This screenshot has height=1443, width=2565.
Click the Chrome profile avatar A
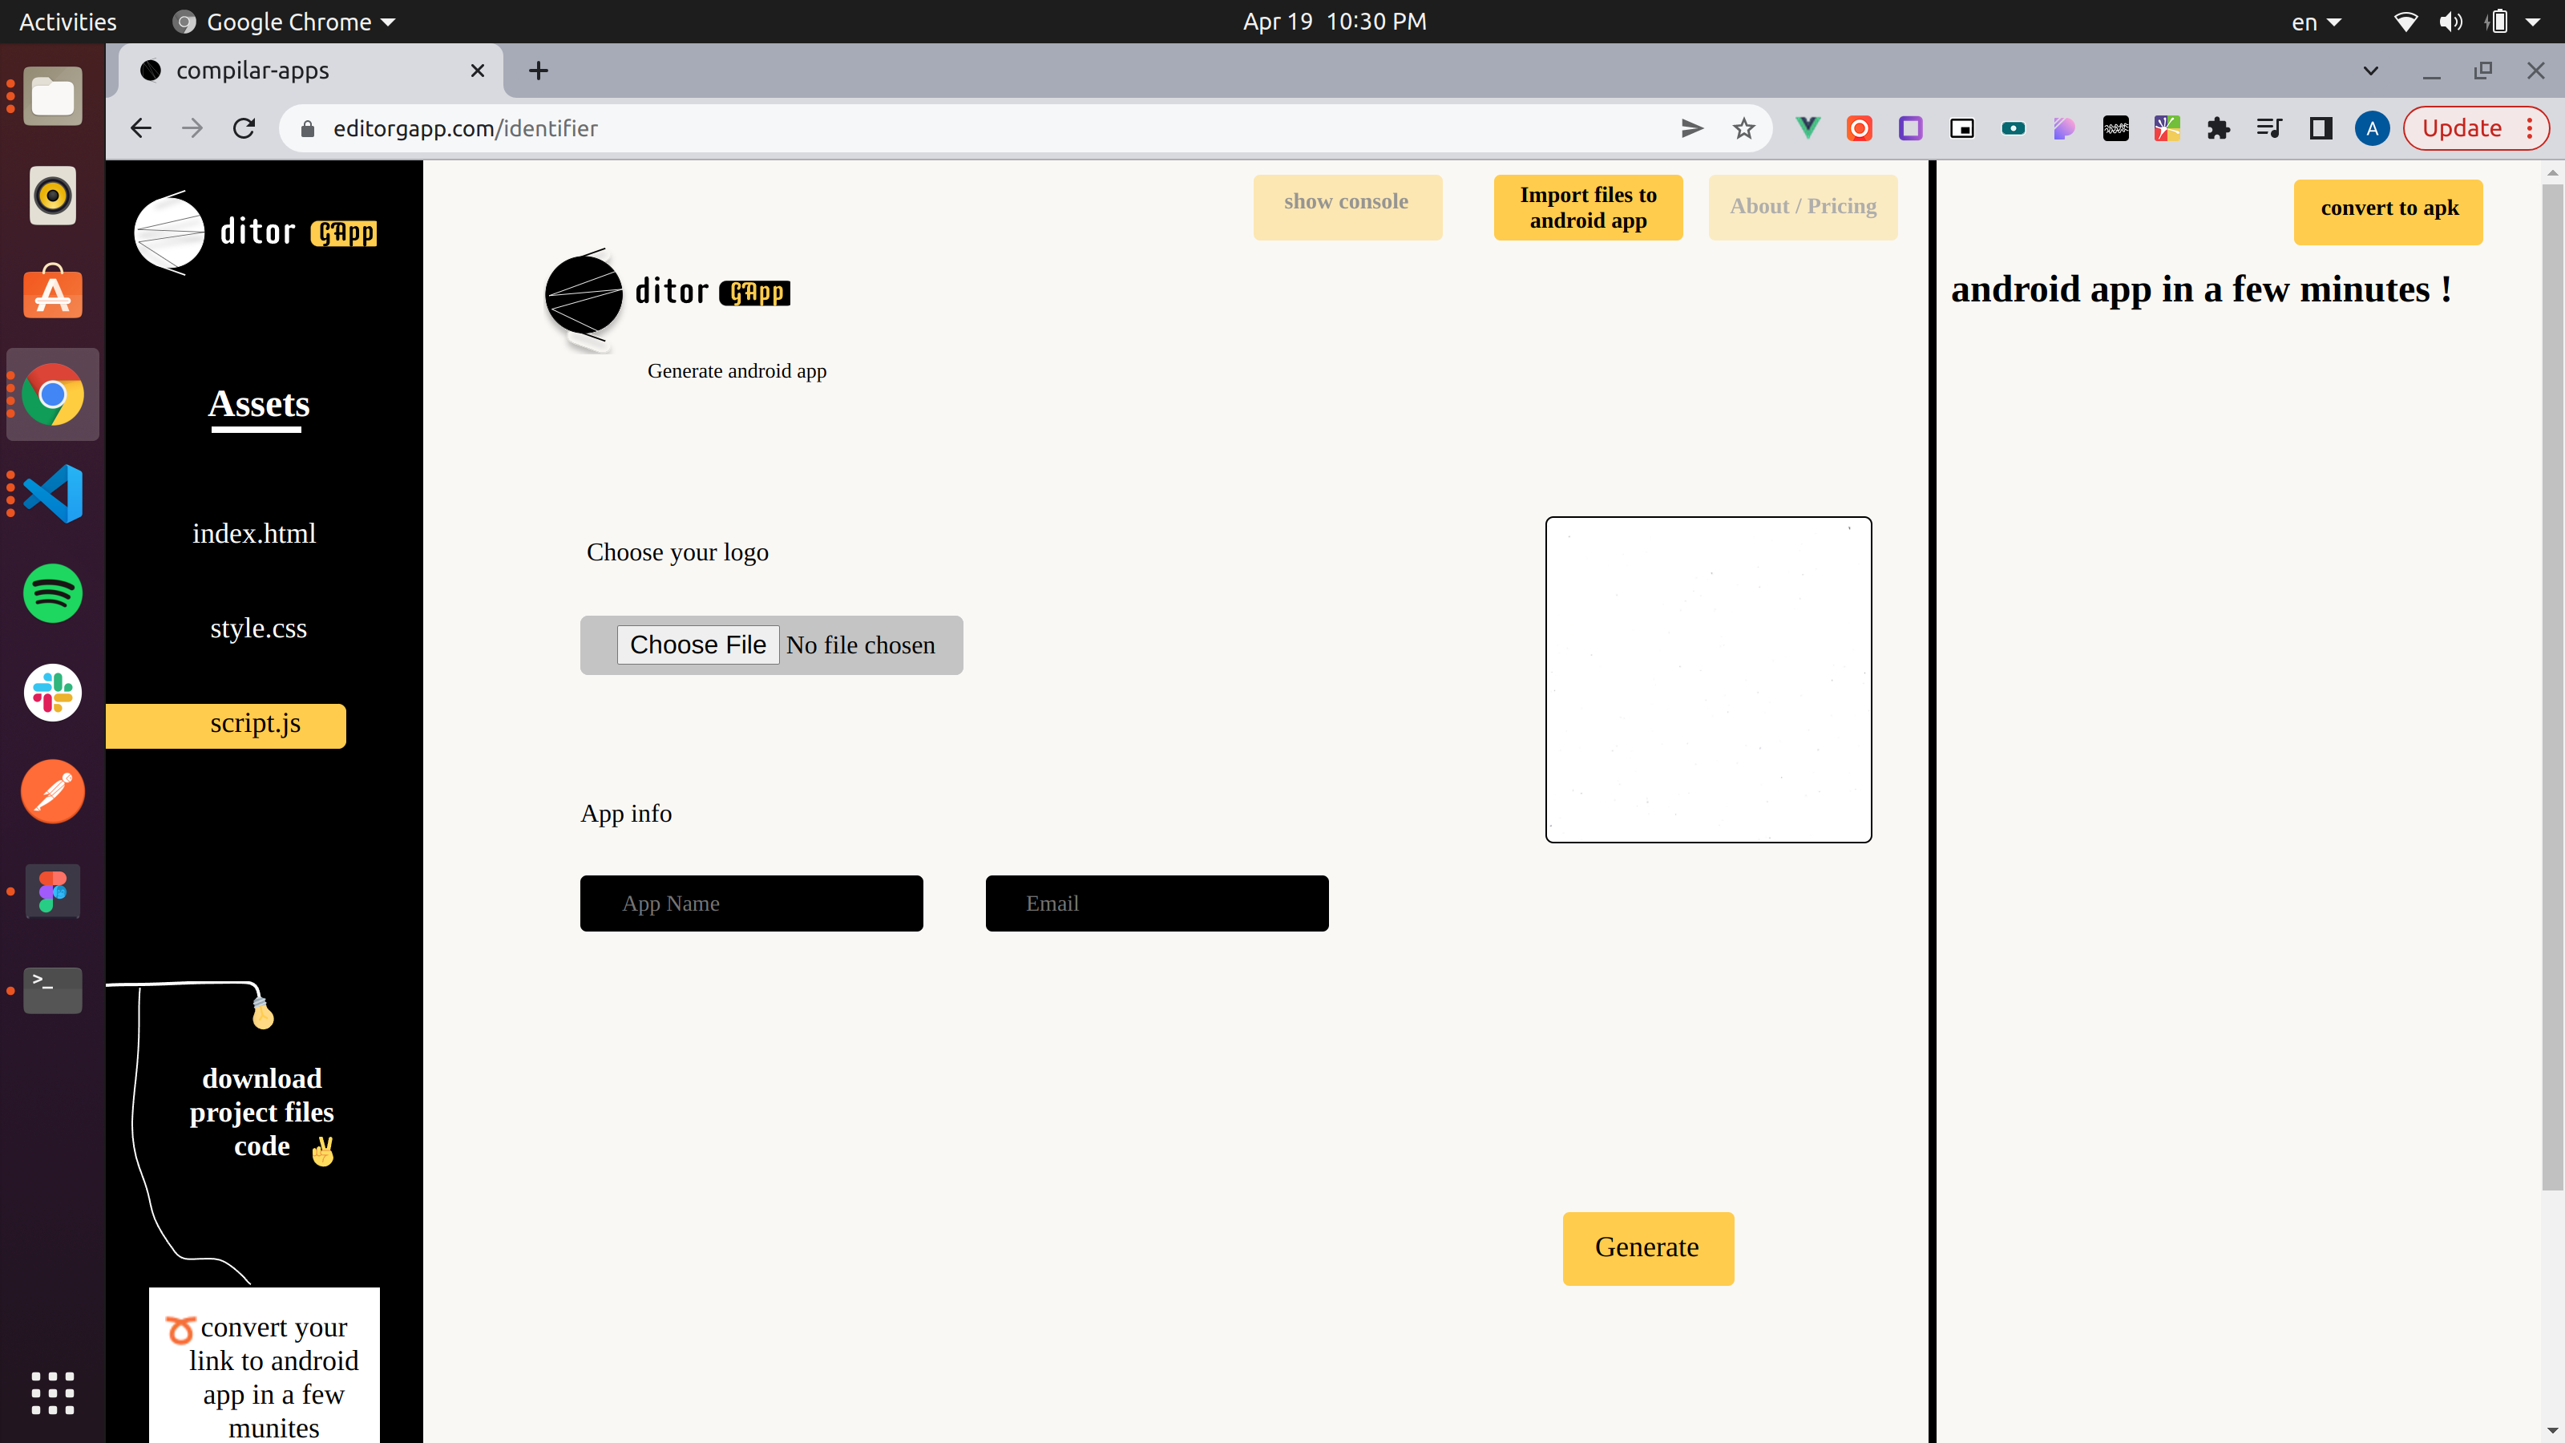[x=2372, y=128]
